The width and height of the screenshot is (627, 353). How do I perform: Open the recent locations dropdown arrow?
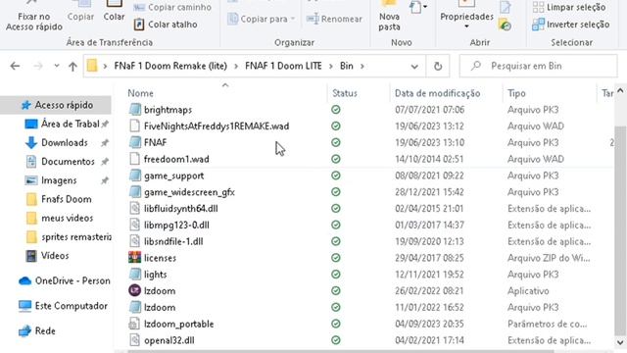pyautogui.click(x=57, y=66)
